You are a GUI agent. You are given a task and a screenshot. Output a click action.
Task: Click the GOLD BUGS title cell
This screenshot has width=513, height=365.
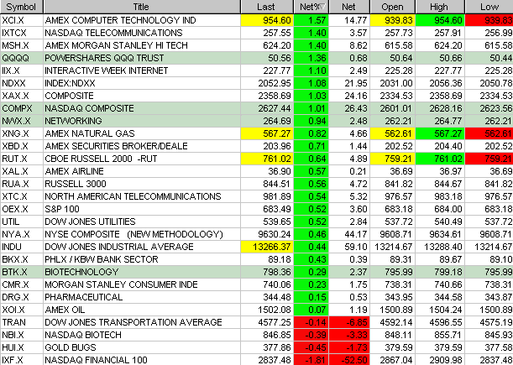142,347
